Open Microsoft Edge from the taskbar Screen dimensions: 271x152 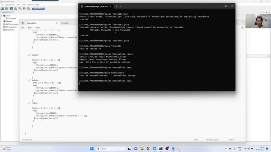click(155, 149)
